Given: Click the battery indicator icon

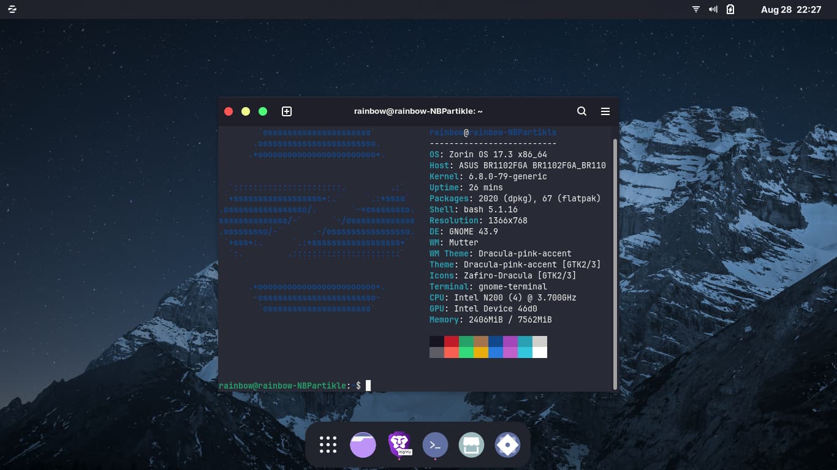Looking at the screenshot, I should [730, 9].
